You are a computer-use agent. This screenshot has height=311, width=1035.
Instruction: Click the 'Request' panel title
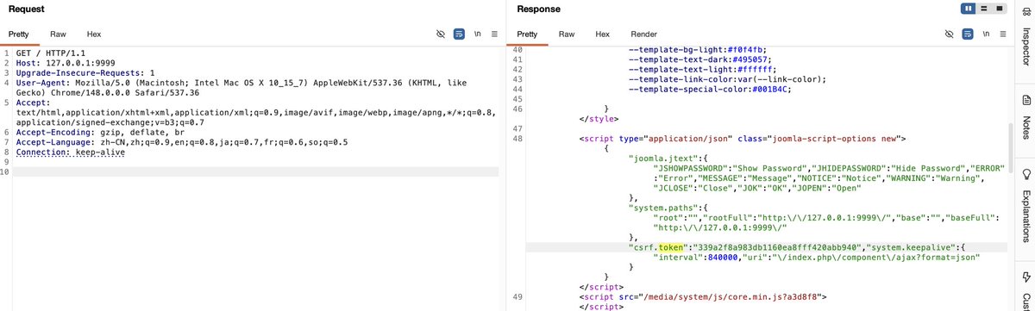(x=28, y=9)
